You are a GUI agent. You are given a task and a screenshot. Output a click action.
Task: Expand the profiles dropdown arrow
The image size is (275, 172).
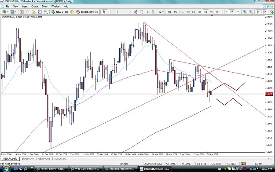pos(16,12)
